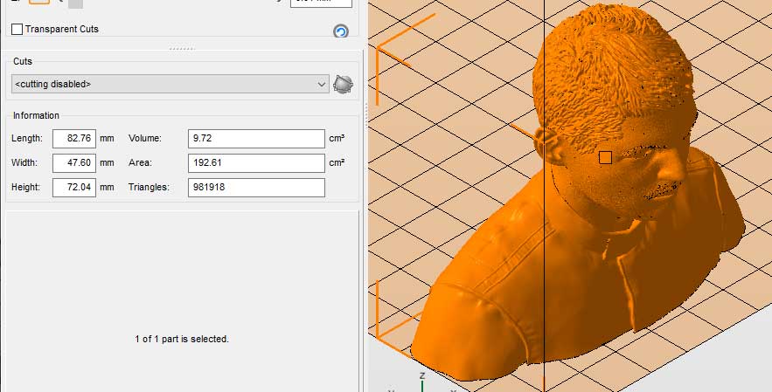Click the '1 of 1 part is selected.' text
The image size is (772, 392).
pos(182,339)
